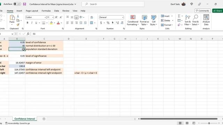Screen dimensions: 223x125
Task: Click Increase Indent icon
Action: (85, 23)
